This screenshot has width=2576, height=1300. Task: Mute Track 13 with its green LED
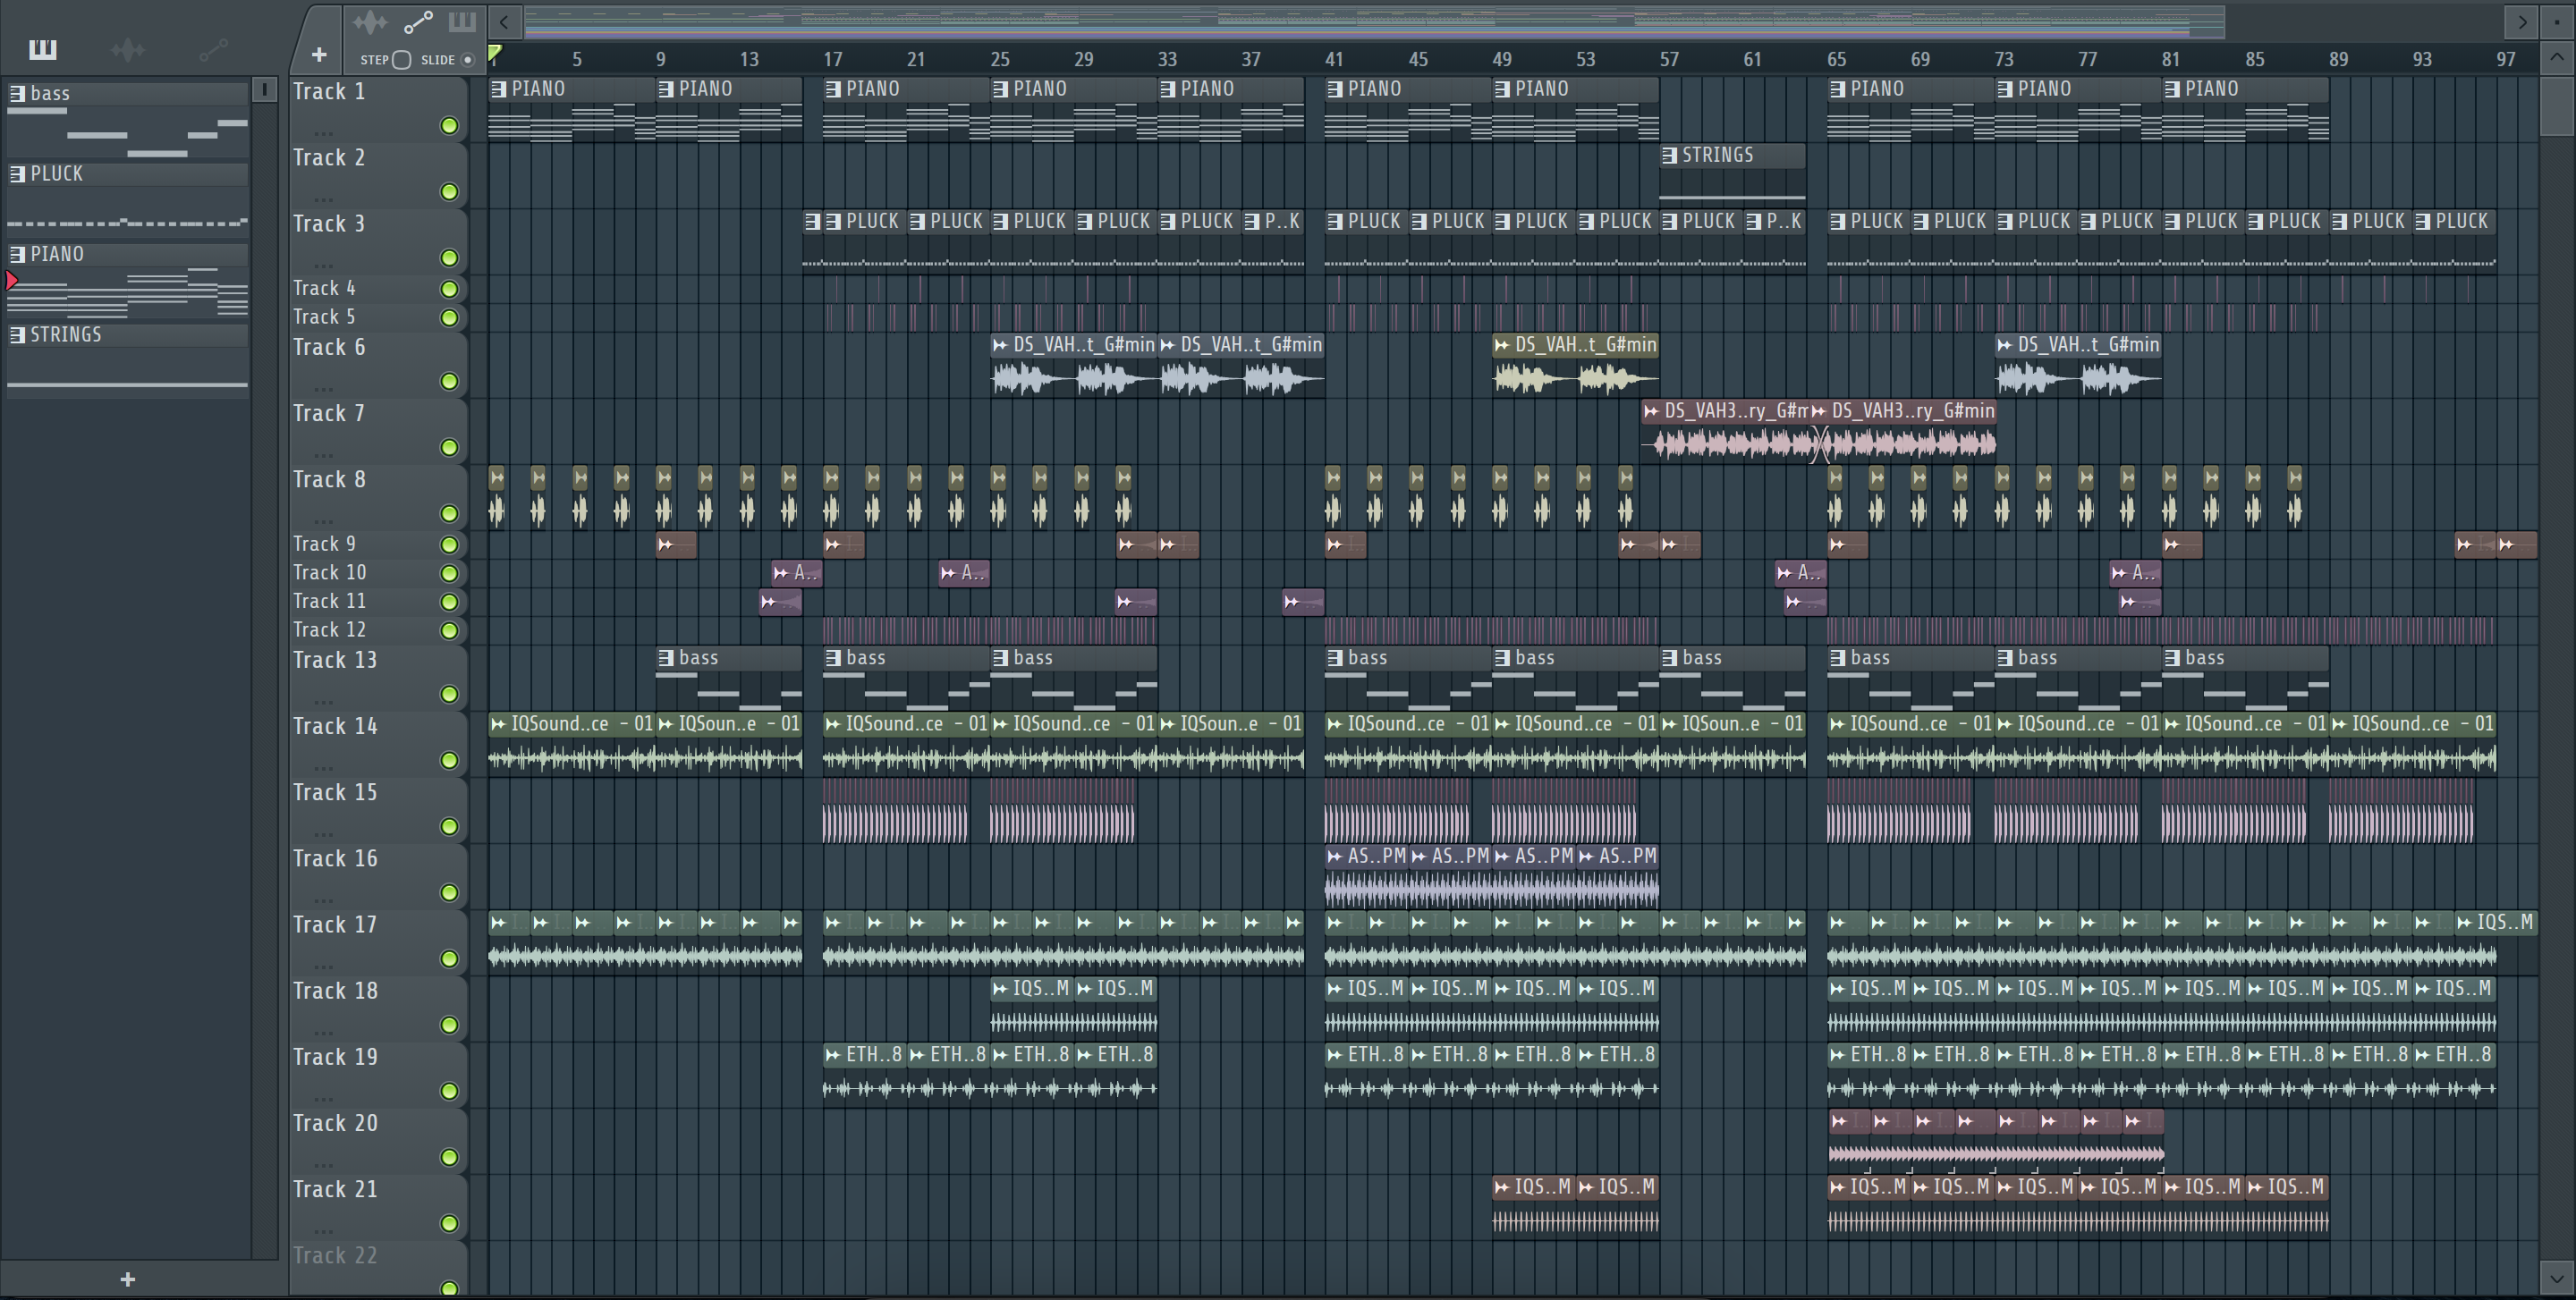(449, 695)
